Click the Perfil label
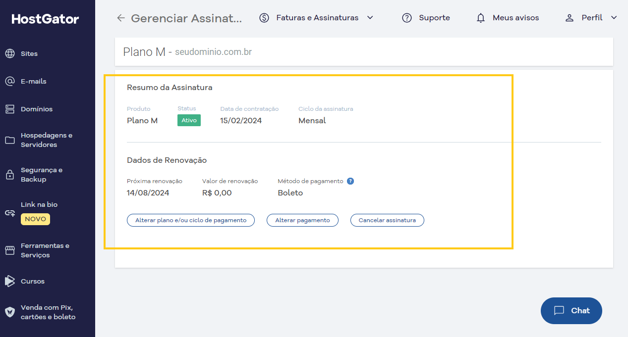Screen dimensions: 628x337 point(592,18)
